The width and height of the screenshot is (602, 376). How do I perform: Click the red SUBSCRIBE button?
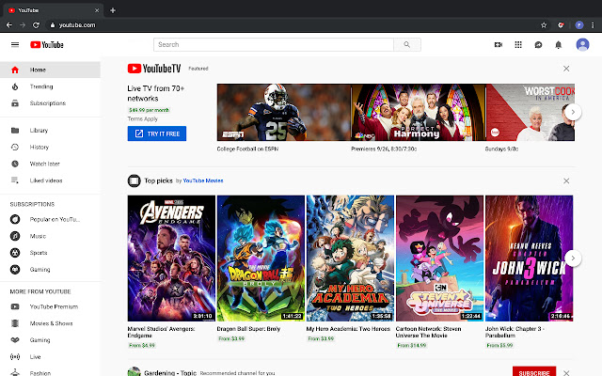534,372
